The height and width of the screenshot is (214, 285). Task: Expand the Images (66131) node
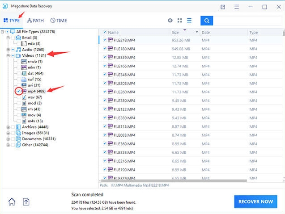tap(8, 133)
